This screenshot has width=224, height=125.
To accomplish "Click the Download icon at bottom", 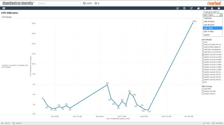I will pyautogui.click(x=213, y=123).
